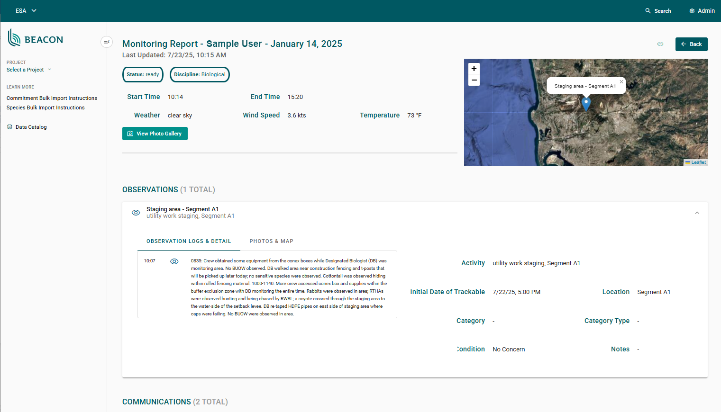Viewport: 721px width, 412px height.
Task: Close the Staging area map popup
Action: pyautogui.click(x=621, y=82)
